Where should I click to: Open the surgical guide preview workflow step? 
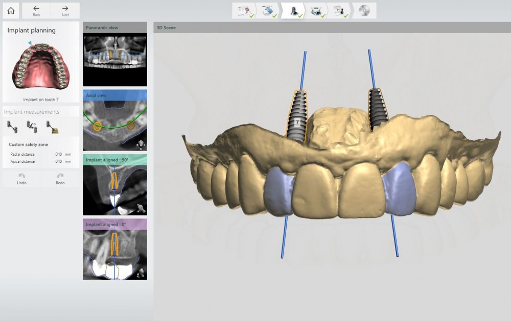point(316,11)
